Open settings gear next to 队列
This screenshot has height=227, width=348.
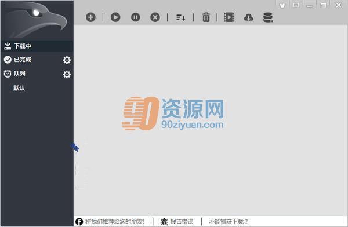pyautogui.click(x=67, y=74)
